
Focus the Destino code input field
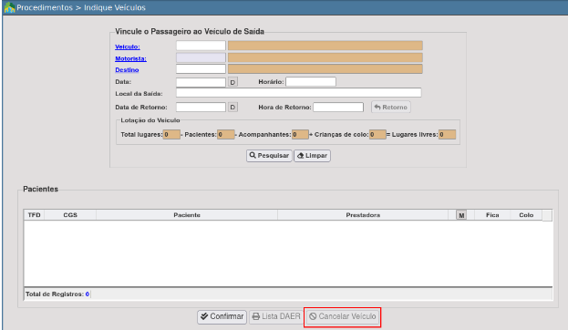click(x=201, y=68)
